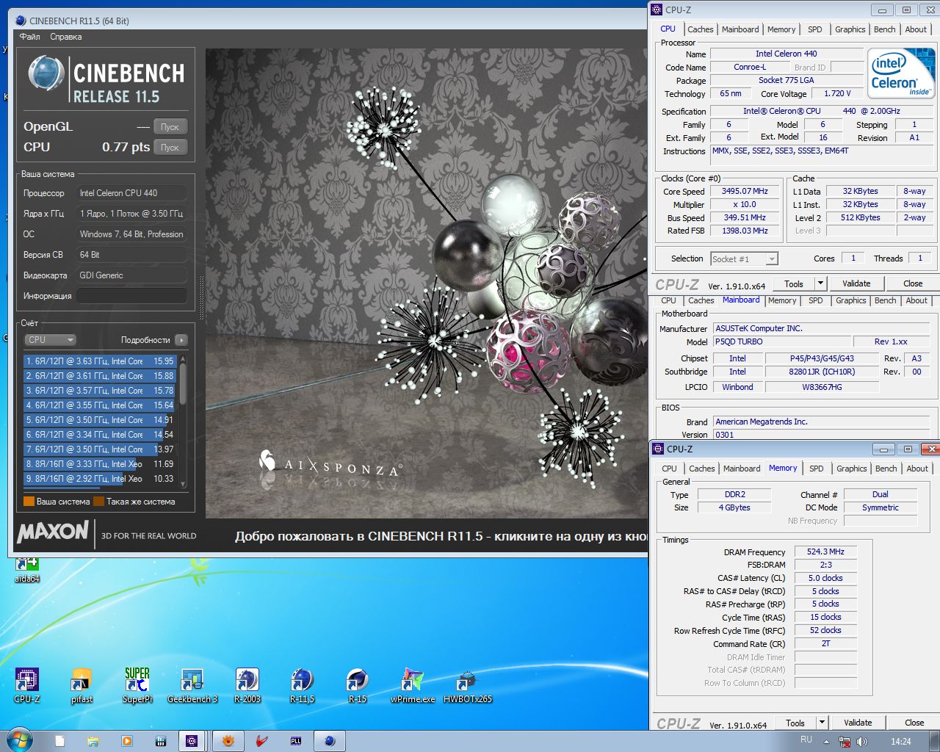The width and height of the screenshot is (940, 752).
Task: Open the CPU ranking type dropdown
Action: tap(50, 340)
